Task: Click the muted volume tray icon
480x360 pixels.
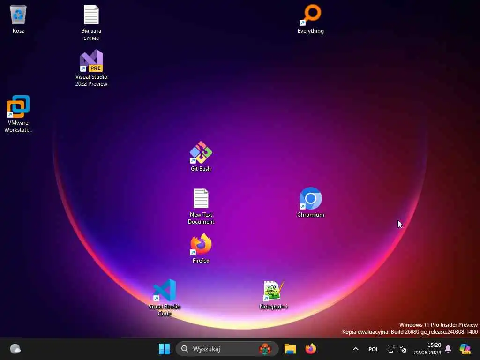Action: 403,349
